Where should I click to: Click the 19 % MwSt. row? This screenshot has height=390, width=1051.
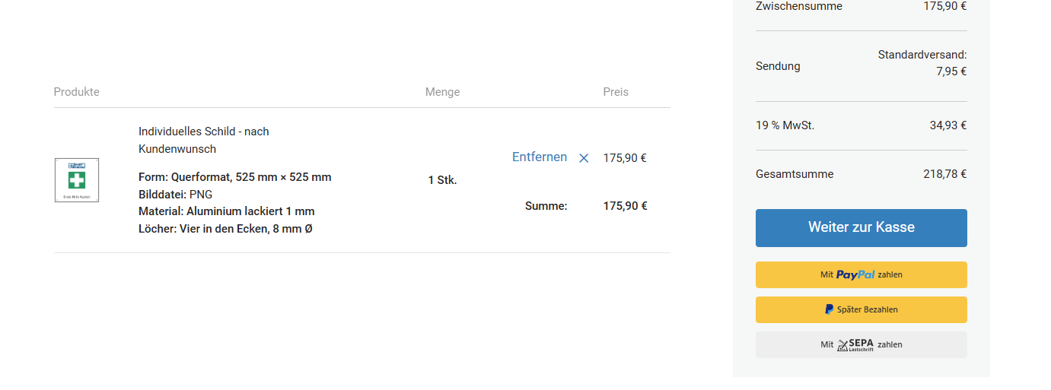[x=862, y=125]
